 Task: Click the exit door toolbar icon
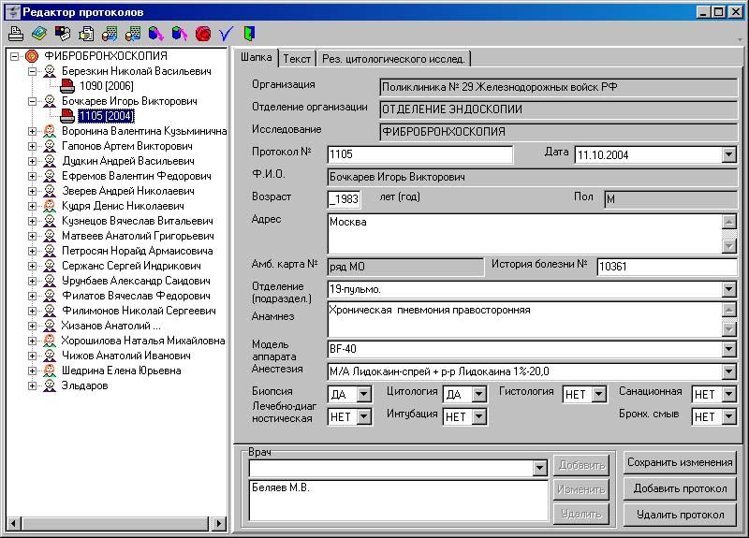click(248, 34)
